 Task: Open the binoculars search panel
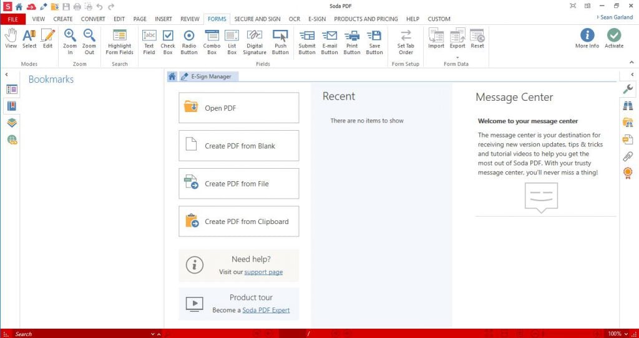pos(628,106)
